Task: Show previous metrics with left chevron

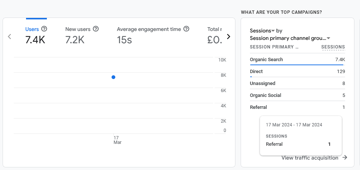Action: (9, 36)
